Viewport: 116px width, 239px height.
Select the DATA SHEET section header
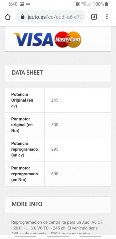click(x=58, y=73)
